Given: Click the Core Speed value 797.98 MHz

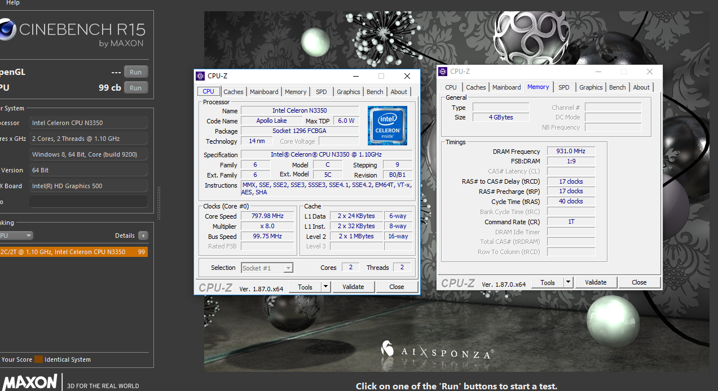Looking at the screenshot, I should [x=267, y=216].
